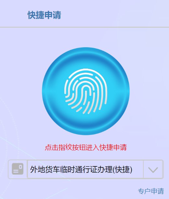Image resolution: width=169 pixels, height=199 pixels.
Task: Open the 外地货车临时通行证办理(快捷) combo box
Action: click(x=86, y=169)
